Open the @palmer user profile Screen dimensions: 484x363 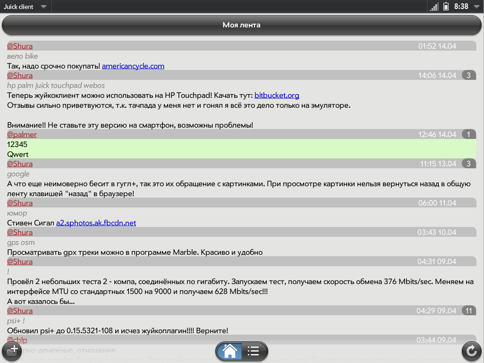pos(22,135)
